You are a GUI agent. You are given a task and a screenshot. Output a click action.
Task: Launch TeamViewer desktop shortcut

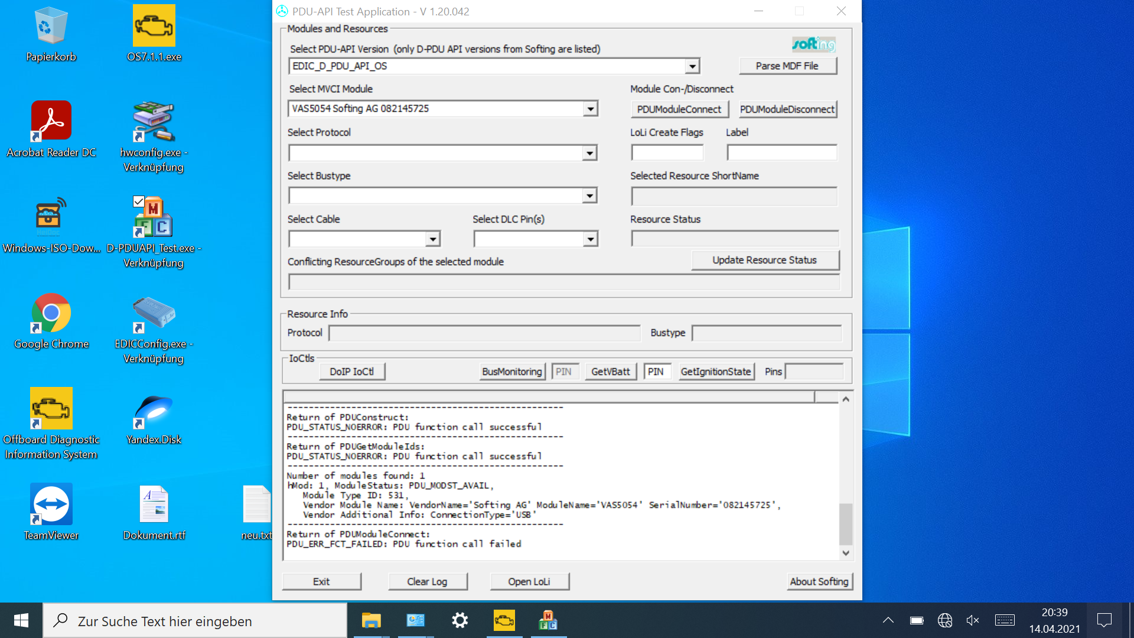click(x=51, y=513)
